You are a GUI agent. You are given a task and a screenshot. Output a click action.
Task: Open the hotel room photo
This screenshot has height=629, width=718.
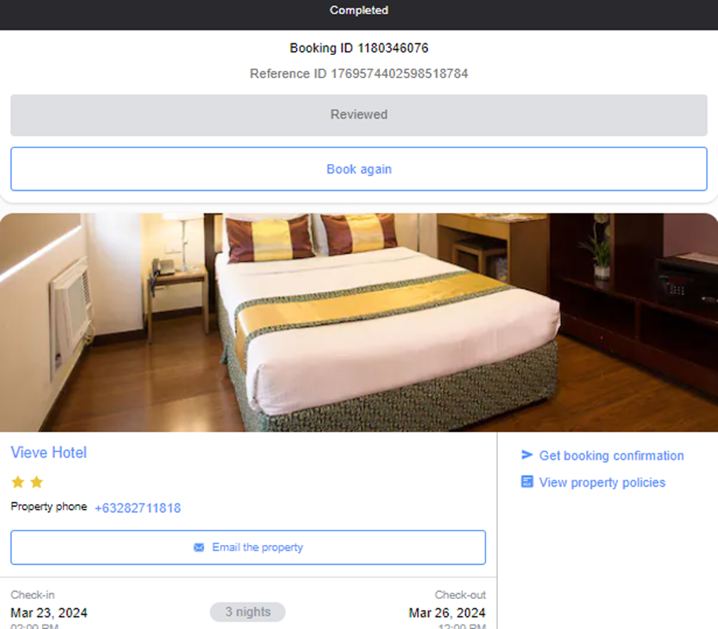coord(359,322)
